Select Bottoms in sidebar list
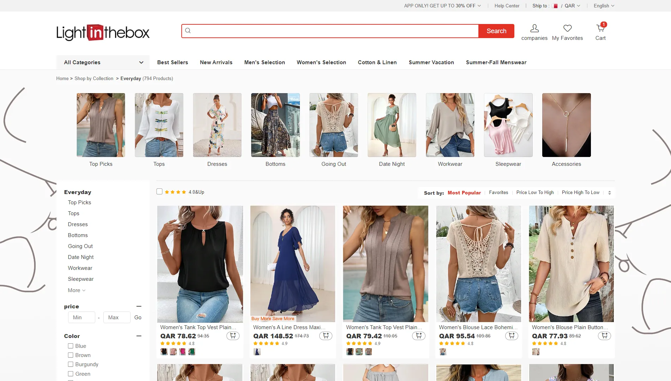This screenshot has width=671, height=381. point(78,235)
